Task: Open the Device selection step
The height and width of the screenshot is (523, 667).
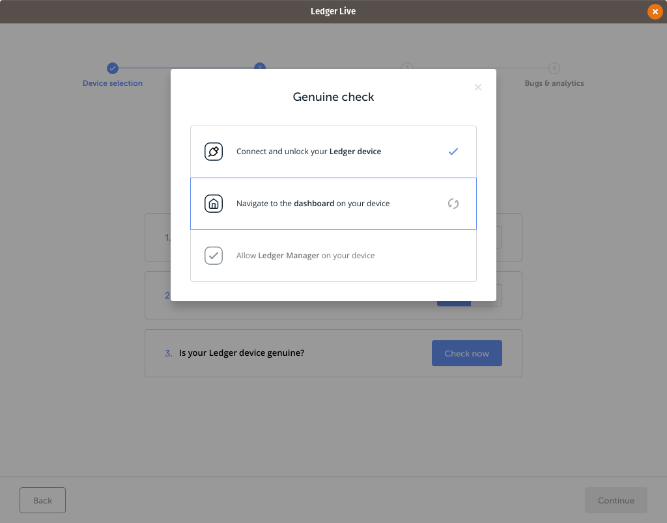Action: coord(112,83)
